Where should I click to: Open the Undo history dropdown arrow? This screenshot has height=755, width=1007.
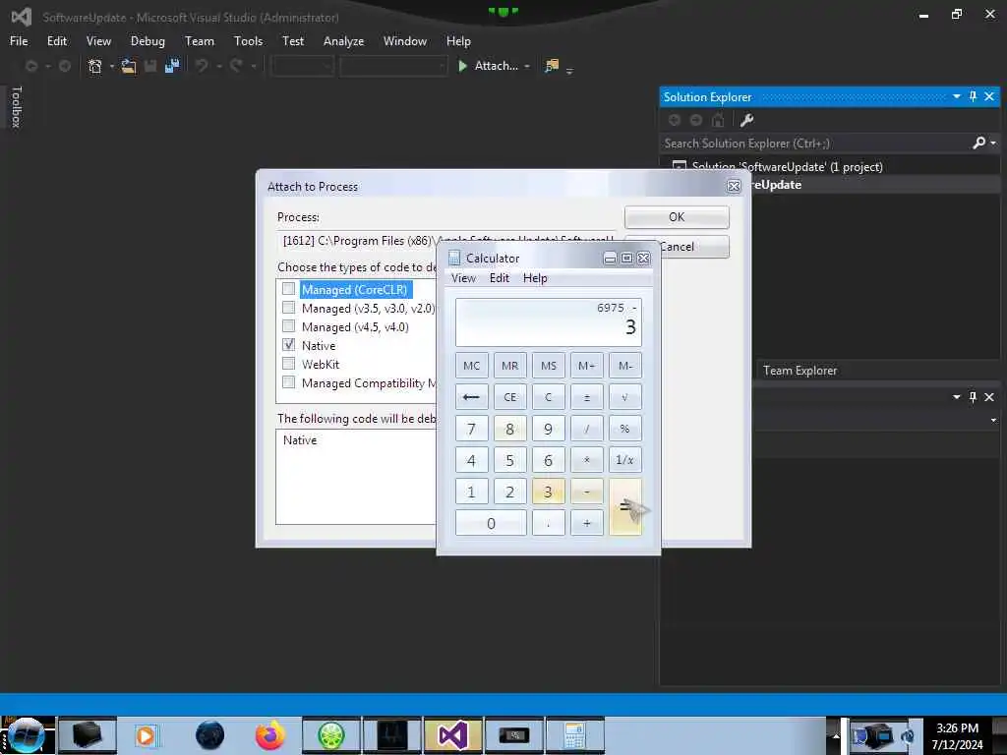click(219, 66)
